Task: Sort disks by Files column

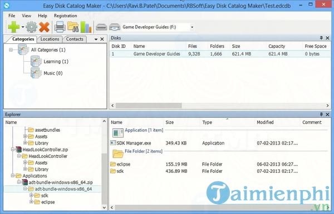Action: click(x=193, y=46)
